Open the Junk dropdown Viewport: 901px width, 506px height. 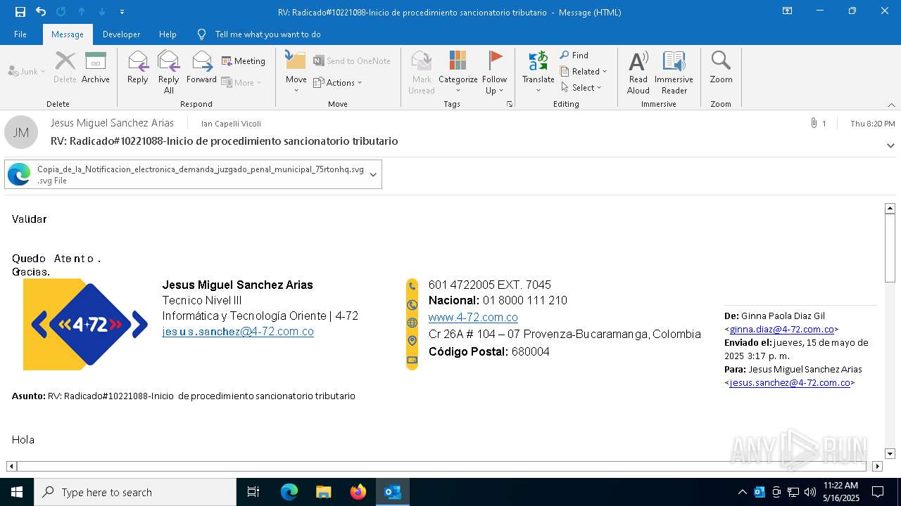(26, 72)
